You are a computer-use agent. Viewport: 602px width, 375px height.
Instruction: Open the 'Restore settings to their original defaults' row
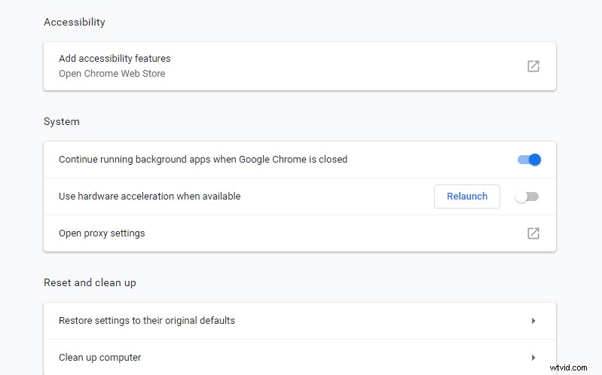[299, 321]
